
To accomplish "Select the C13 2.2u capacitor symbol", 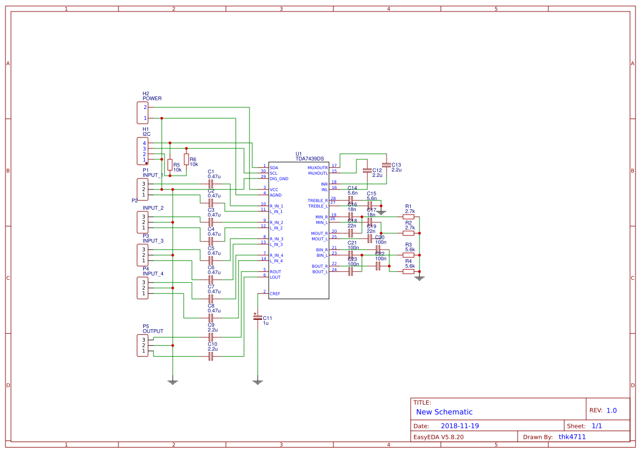I will pos(387,165).
